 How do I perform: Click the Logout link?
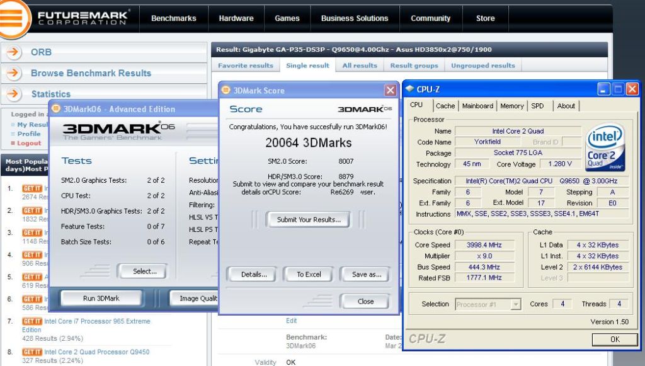(x=29, y=143)
